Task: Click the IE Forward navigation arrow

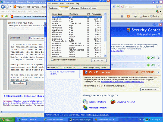Action: [x=7, y=7]
